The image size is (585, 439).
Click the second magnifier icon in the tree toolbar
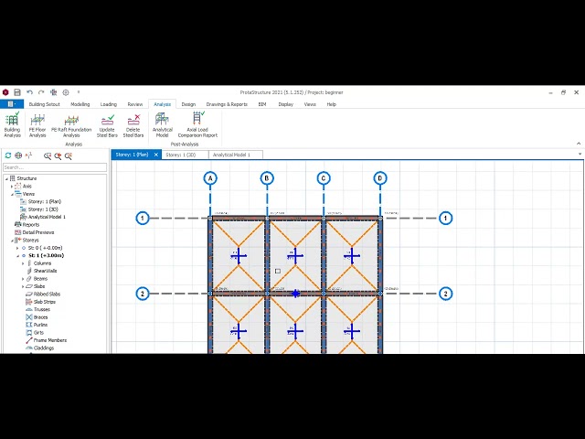(58, 156)
